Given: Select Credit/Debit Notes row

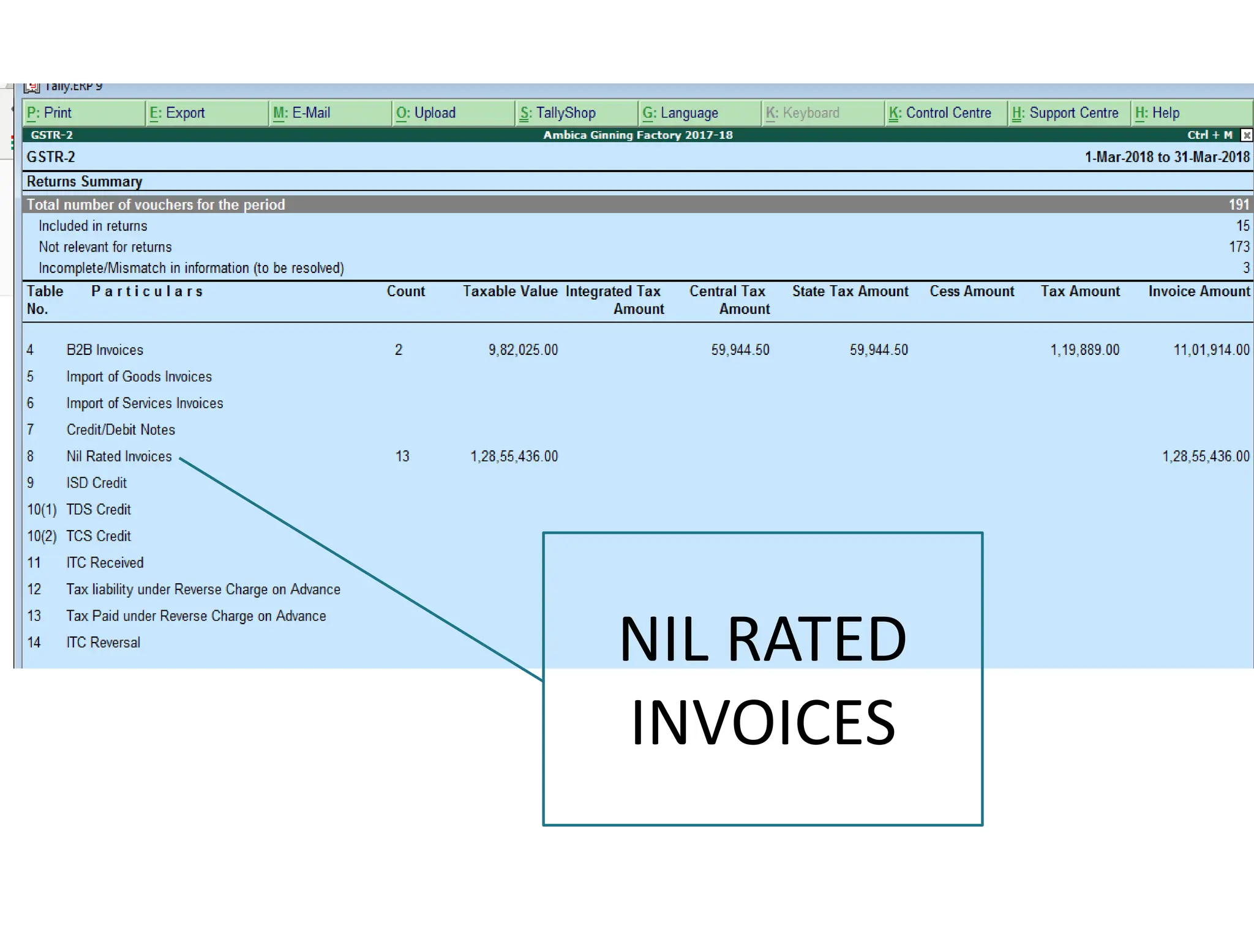Looking at the screenshot, I should click(x=637, y=430).
